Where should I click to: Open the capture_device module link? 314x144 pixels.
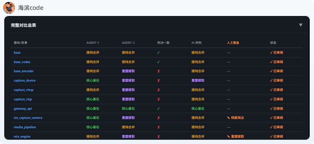[x=25, y=81]
